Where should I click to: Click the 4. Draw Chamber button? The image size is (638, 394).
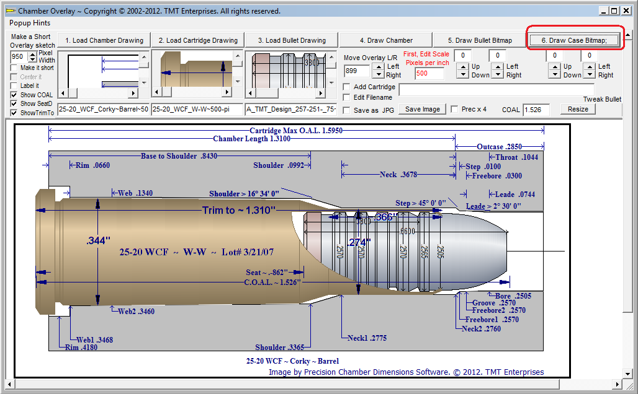point(386,40)
